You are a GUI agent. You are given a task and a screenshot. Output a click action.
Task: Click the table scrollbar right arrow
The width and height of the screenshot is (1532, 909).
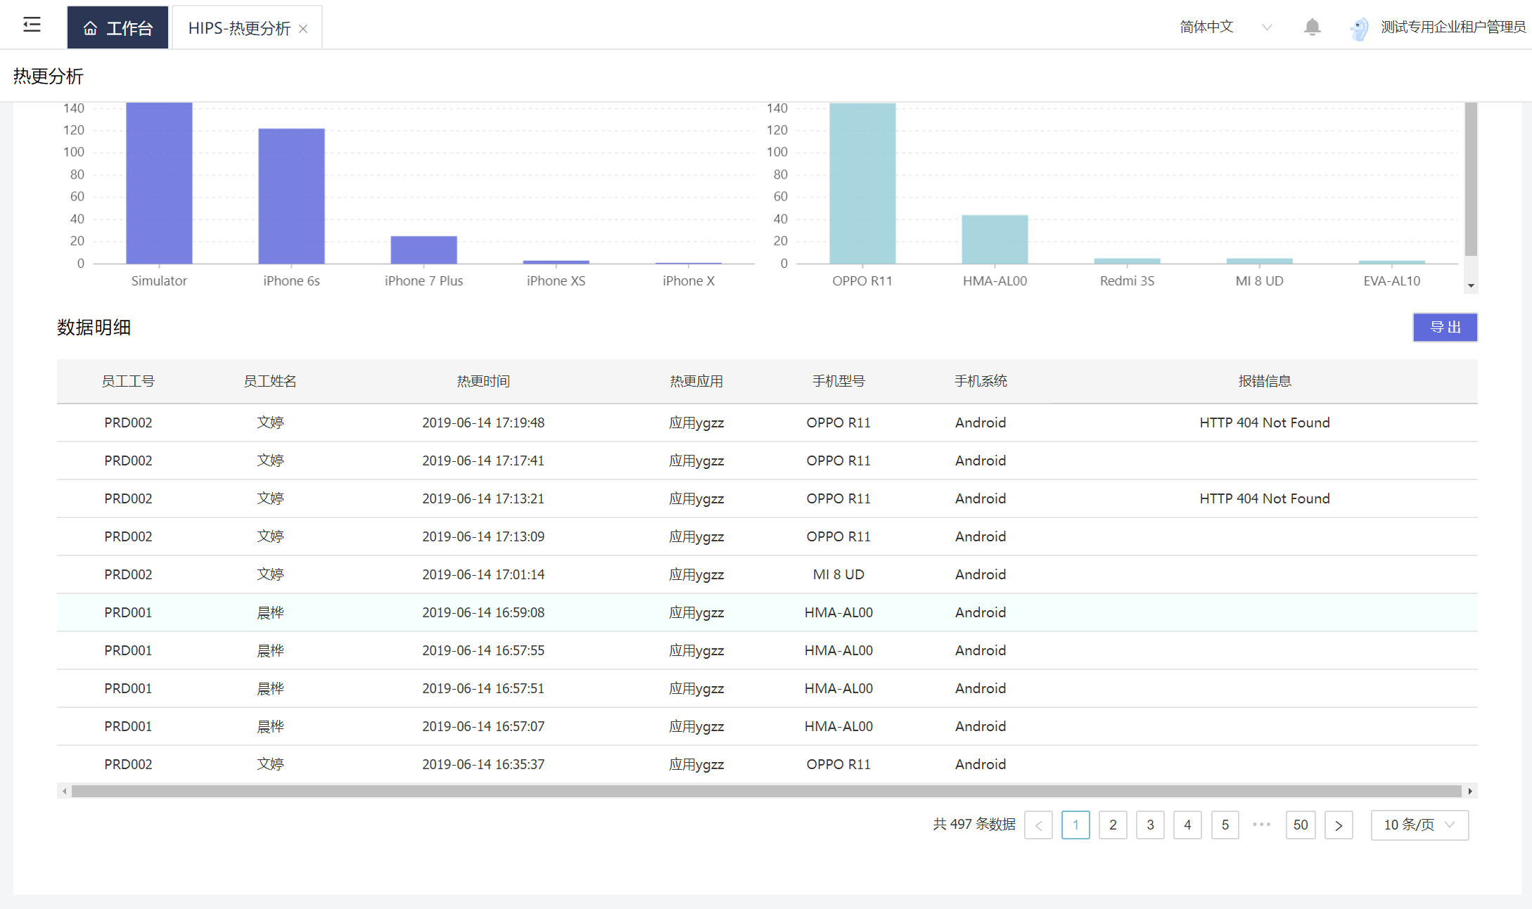click(x=1470, y=792)
